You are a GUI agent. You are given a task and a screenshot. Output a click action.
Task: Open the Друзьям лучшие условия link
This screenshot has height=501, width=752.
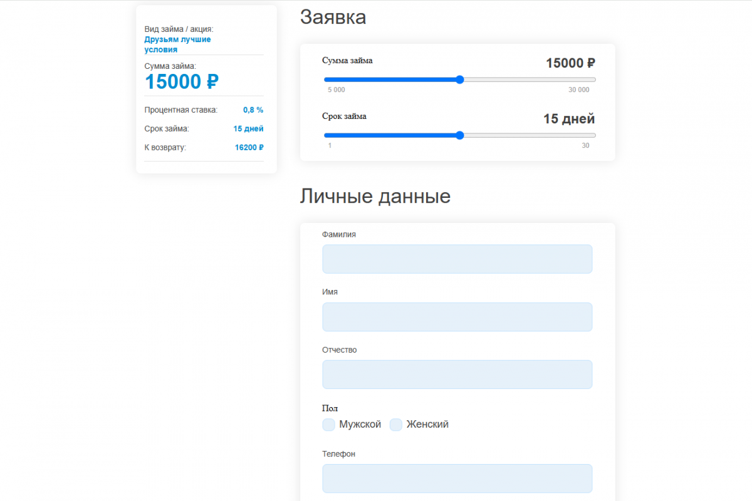click(x=177, y=44)
